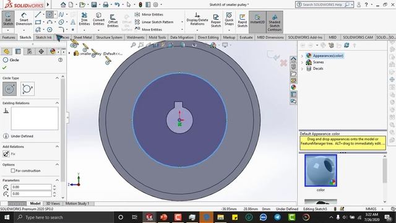Open the Features tab
The width and height of the screenshot is (396, 223).
tap(9, 37)
